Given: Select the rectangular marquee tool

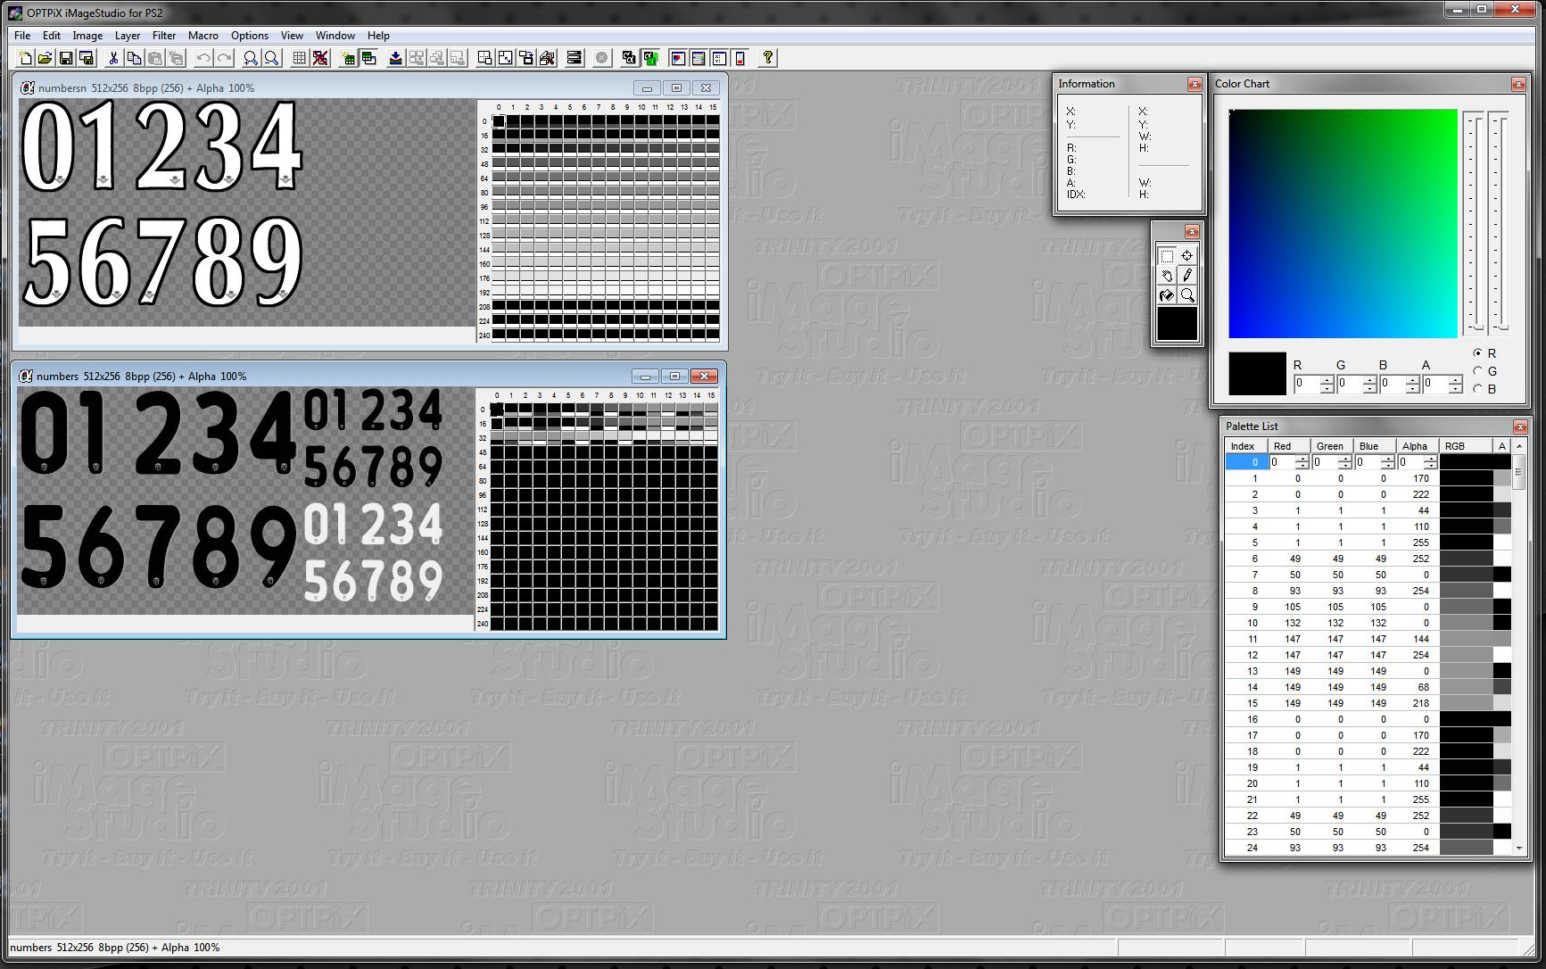Looking at the screenshot, I should click(x=1167, y=256).
